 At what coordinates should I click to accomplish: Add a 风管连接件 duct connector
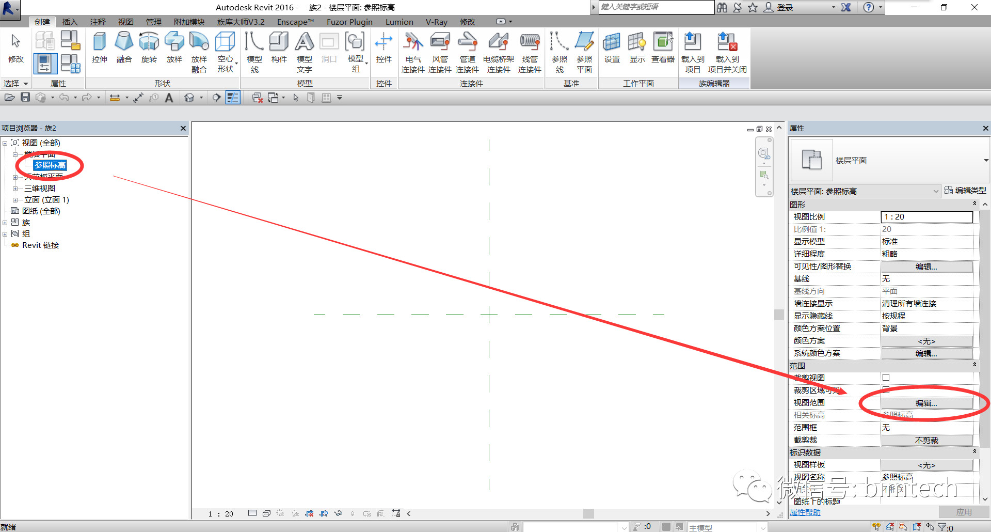[440, 52]
